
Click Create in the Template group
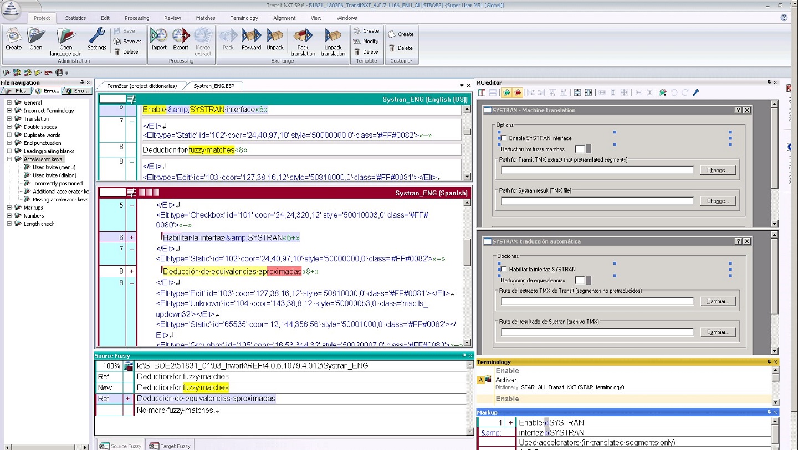pyautogui.click(x=366, y=31)
